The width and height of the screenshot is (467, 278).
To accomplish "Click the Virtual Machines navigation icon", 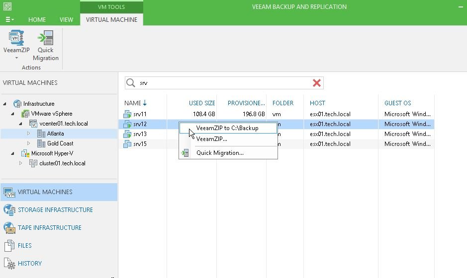I will coord(9,193).
